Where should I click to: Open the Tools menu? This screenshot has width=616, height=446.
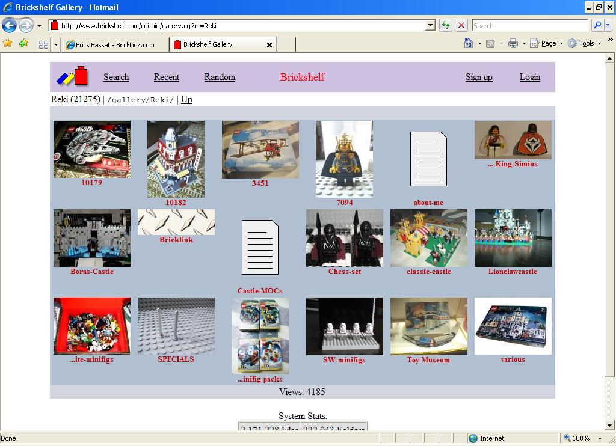pos(584,44)
